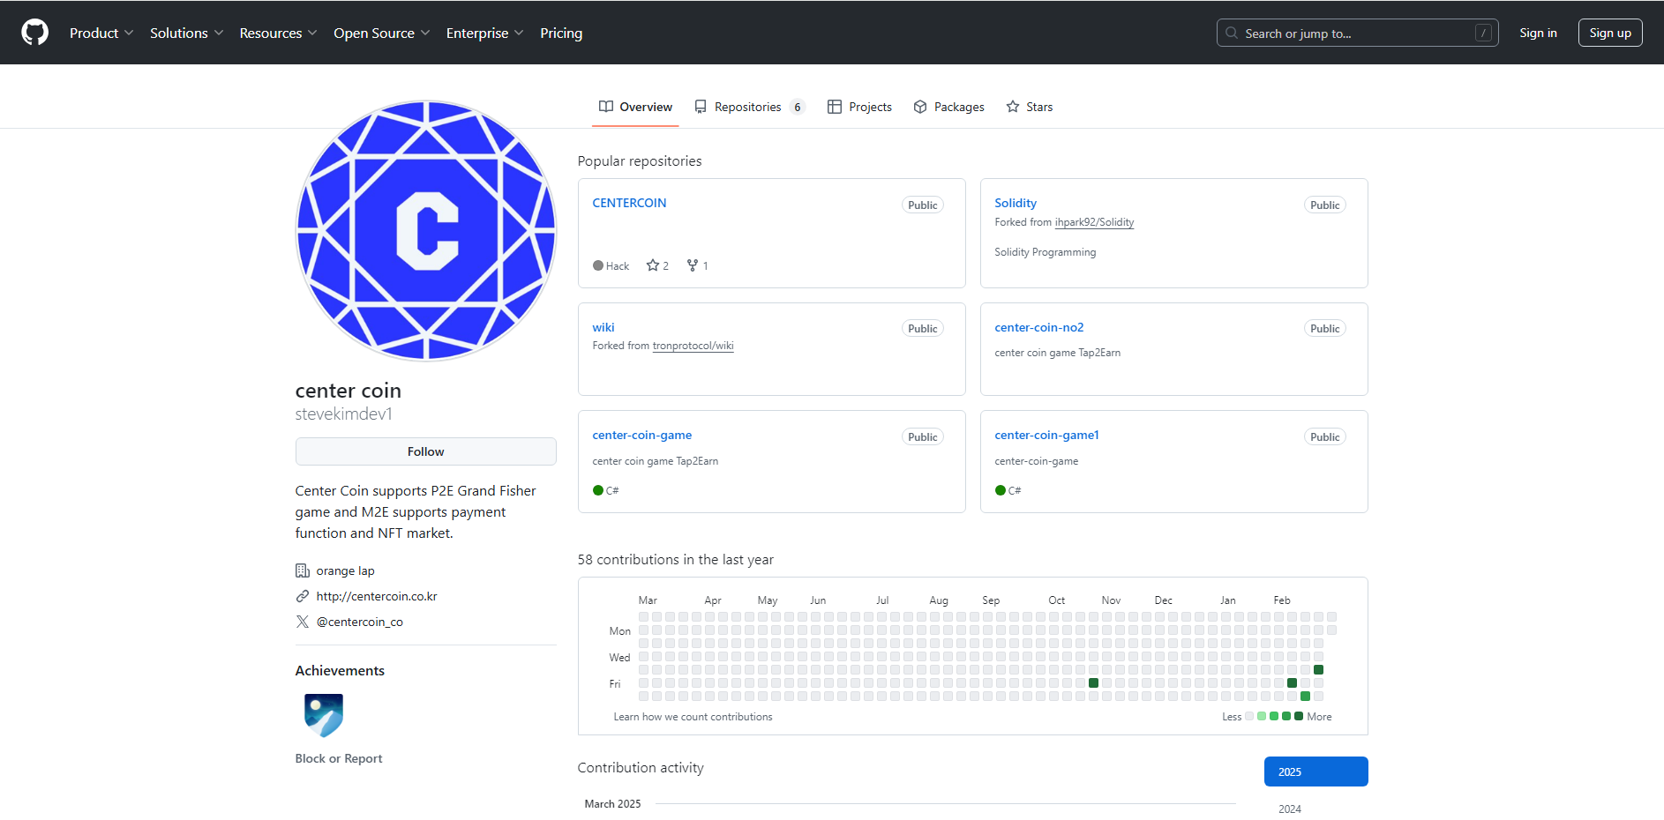Go to Pricing page
This screenshot has height=820, width=1664.
coord(561,33)
